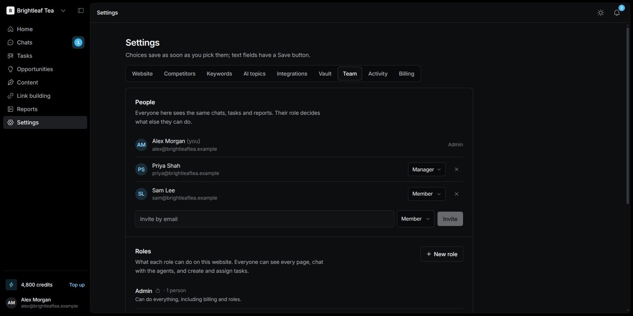Click Sam Lee's SL avatar

tap(141, 194)
